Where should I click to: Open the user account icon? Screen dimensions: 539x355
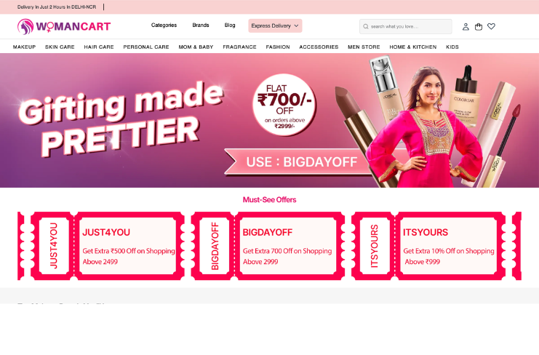(466, 26)
